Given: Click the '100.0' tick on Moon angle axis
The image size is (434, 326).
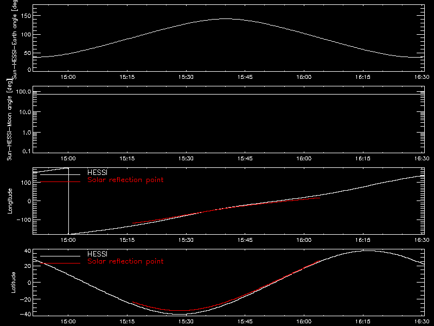Looking at the screenshot, I should pos(23,92).
